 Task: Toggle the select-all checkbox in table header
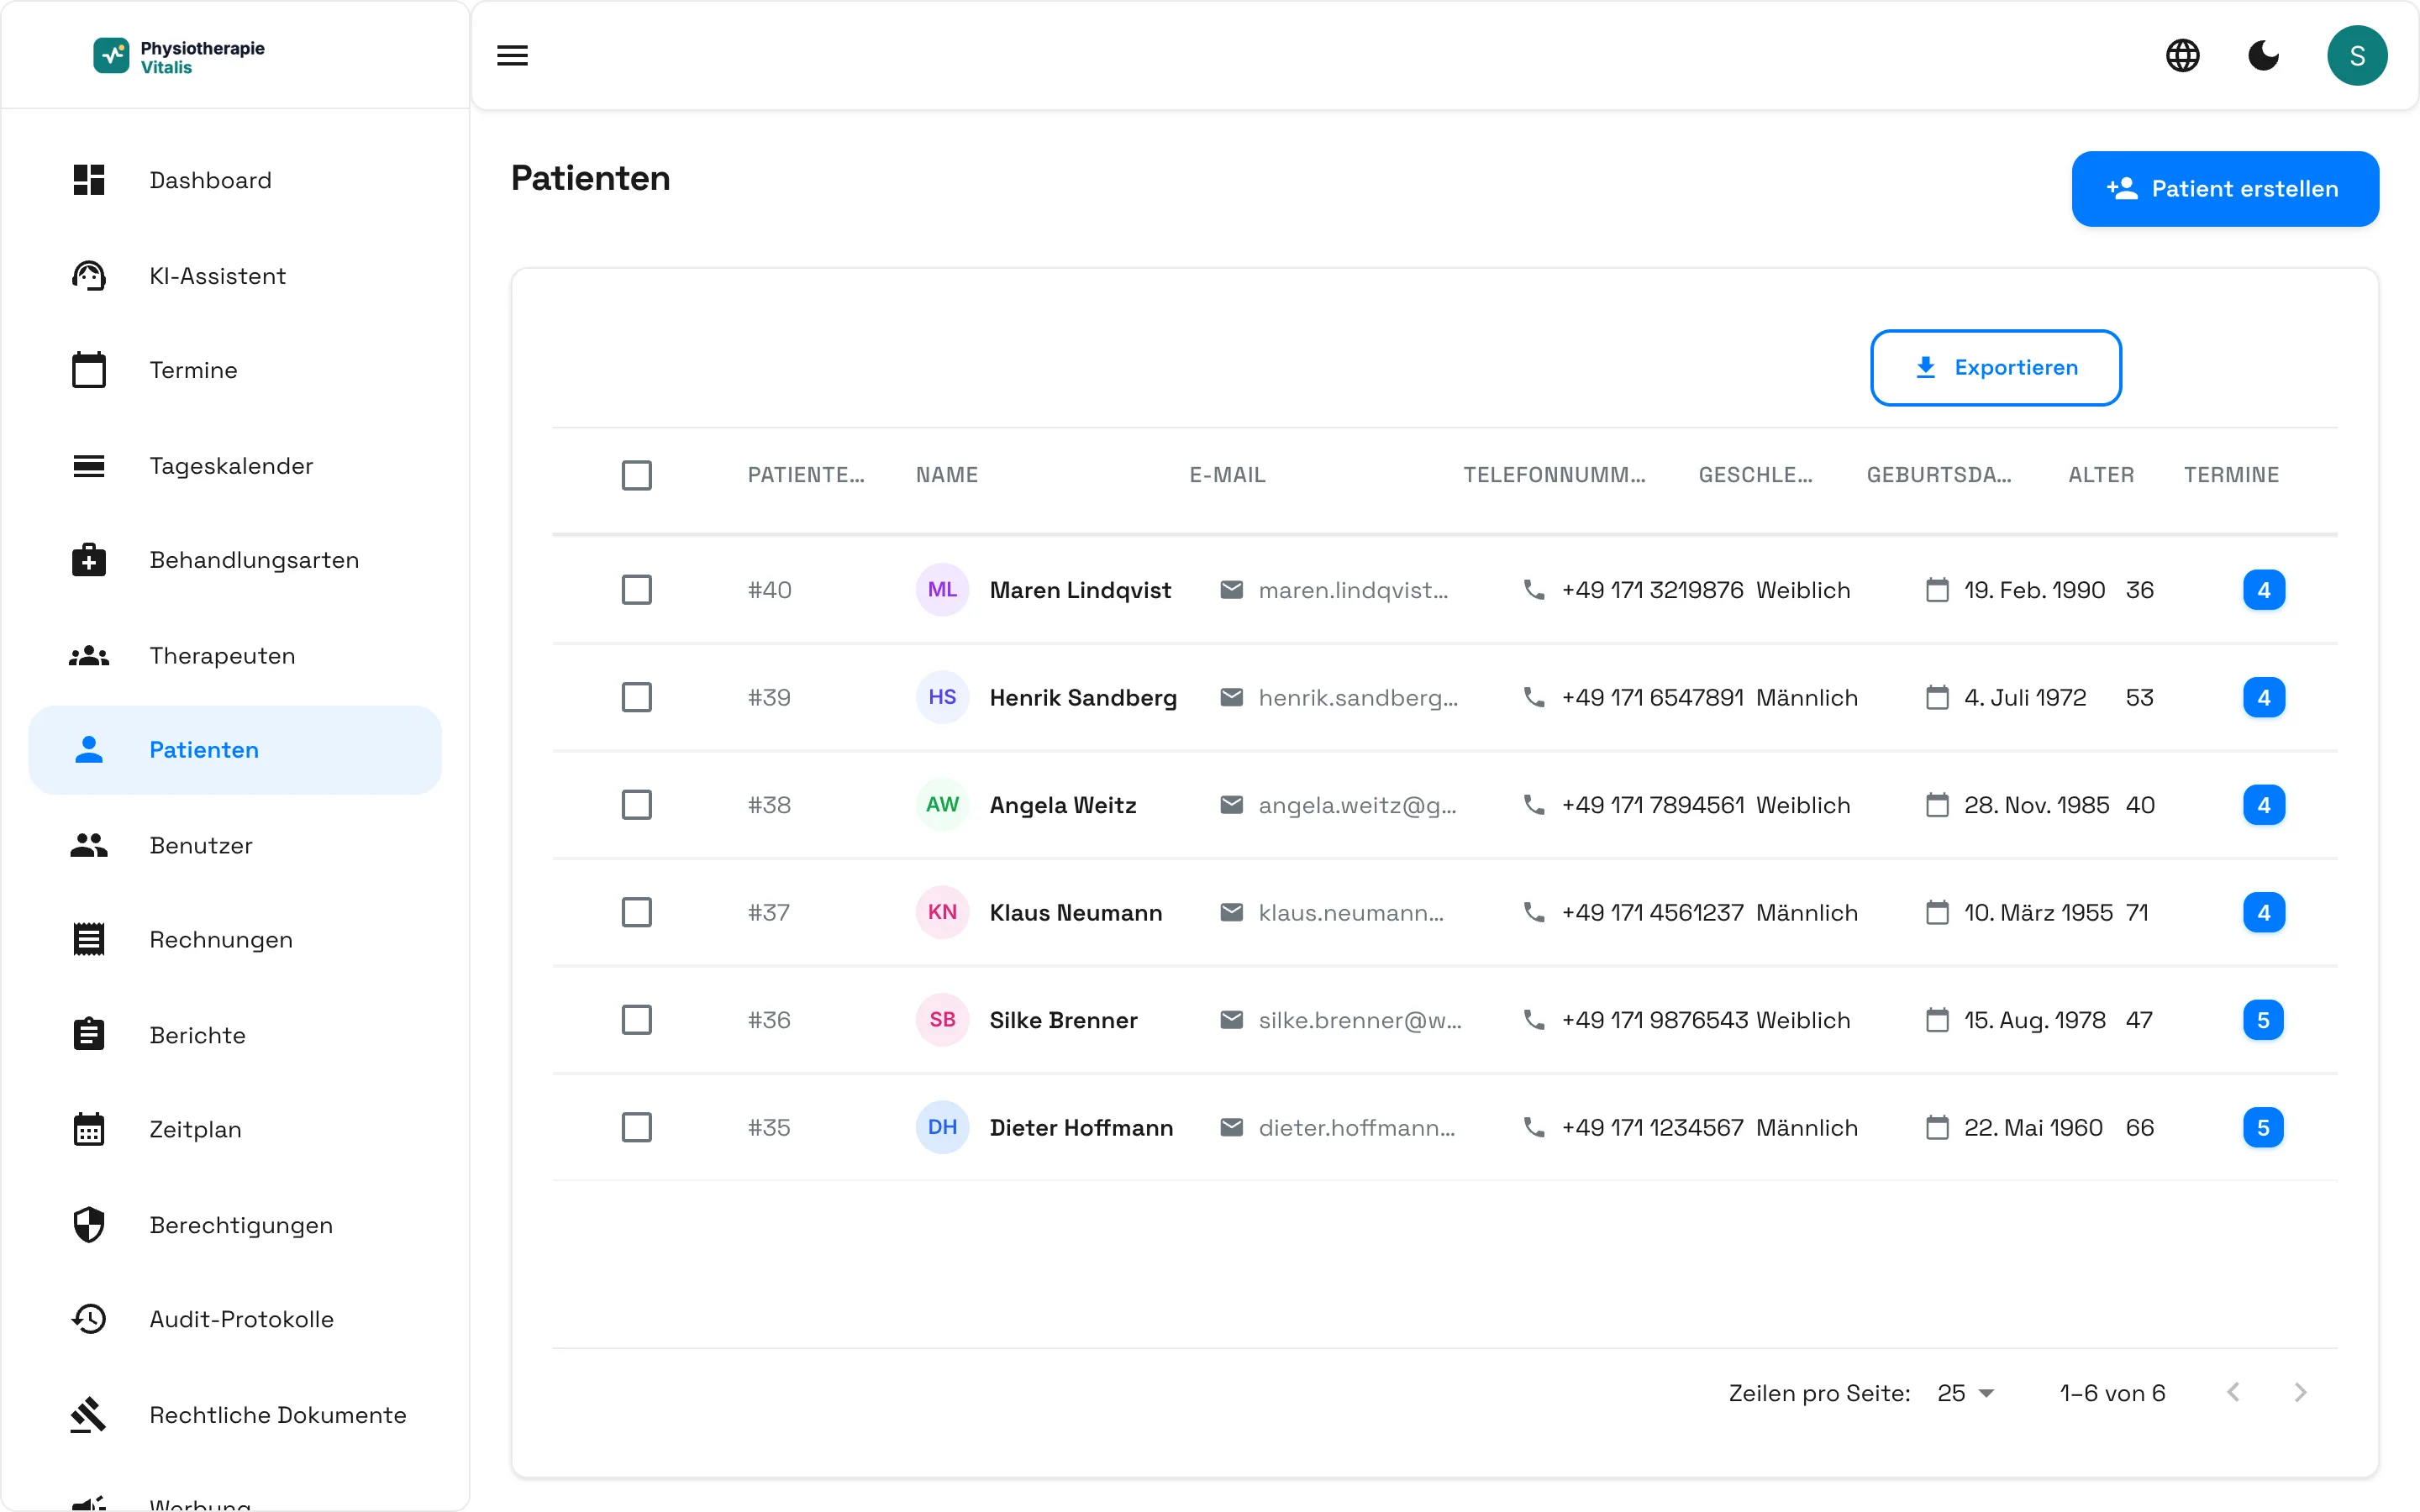[636, 475]
